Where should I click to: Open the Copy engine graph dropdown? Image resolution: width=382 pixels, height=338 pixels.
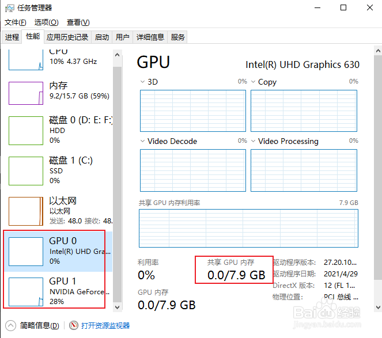pos(254,82)
